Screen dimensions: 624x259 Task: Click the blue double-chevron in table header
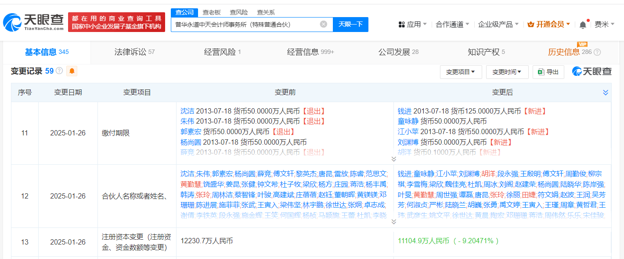tap(606, 92)
